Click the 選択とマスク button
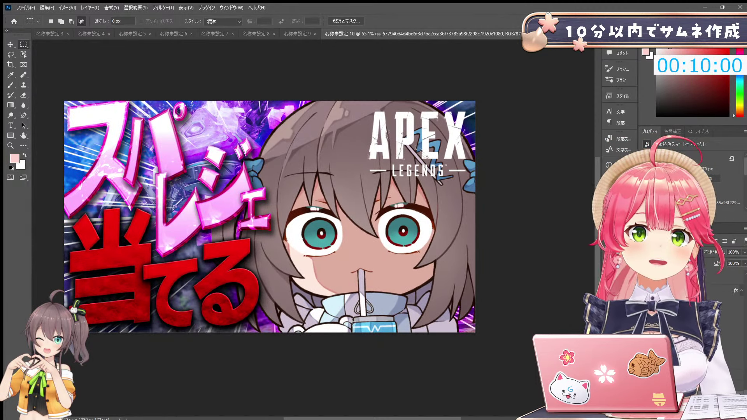747x420 pixels. pyautogui.click(x=346, y=21)
